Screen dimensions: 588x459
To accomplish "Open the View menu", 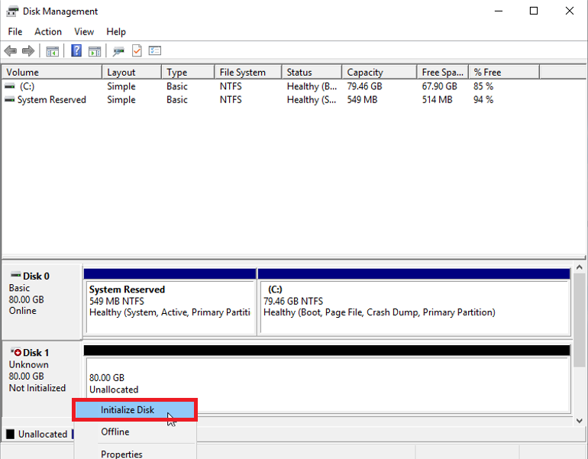I will 84,31.
